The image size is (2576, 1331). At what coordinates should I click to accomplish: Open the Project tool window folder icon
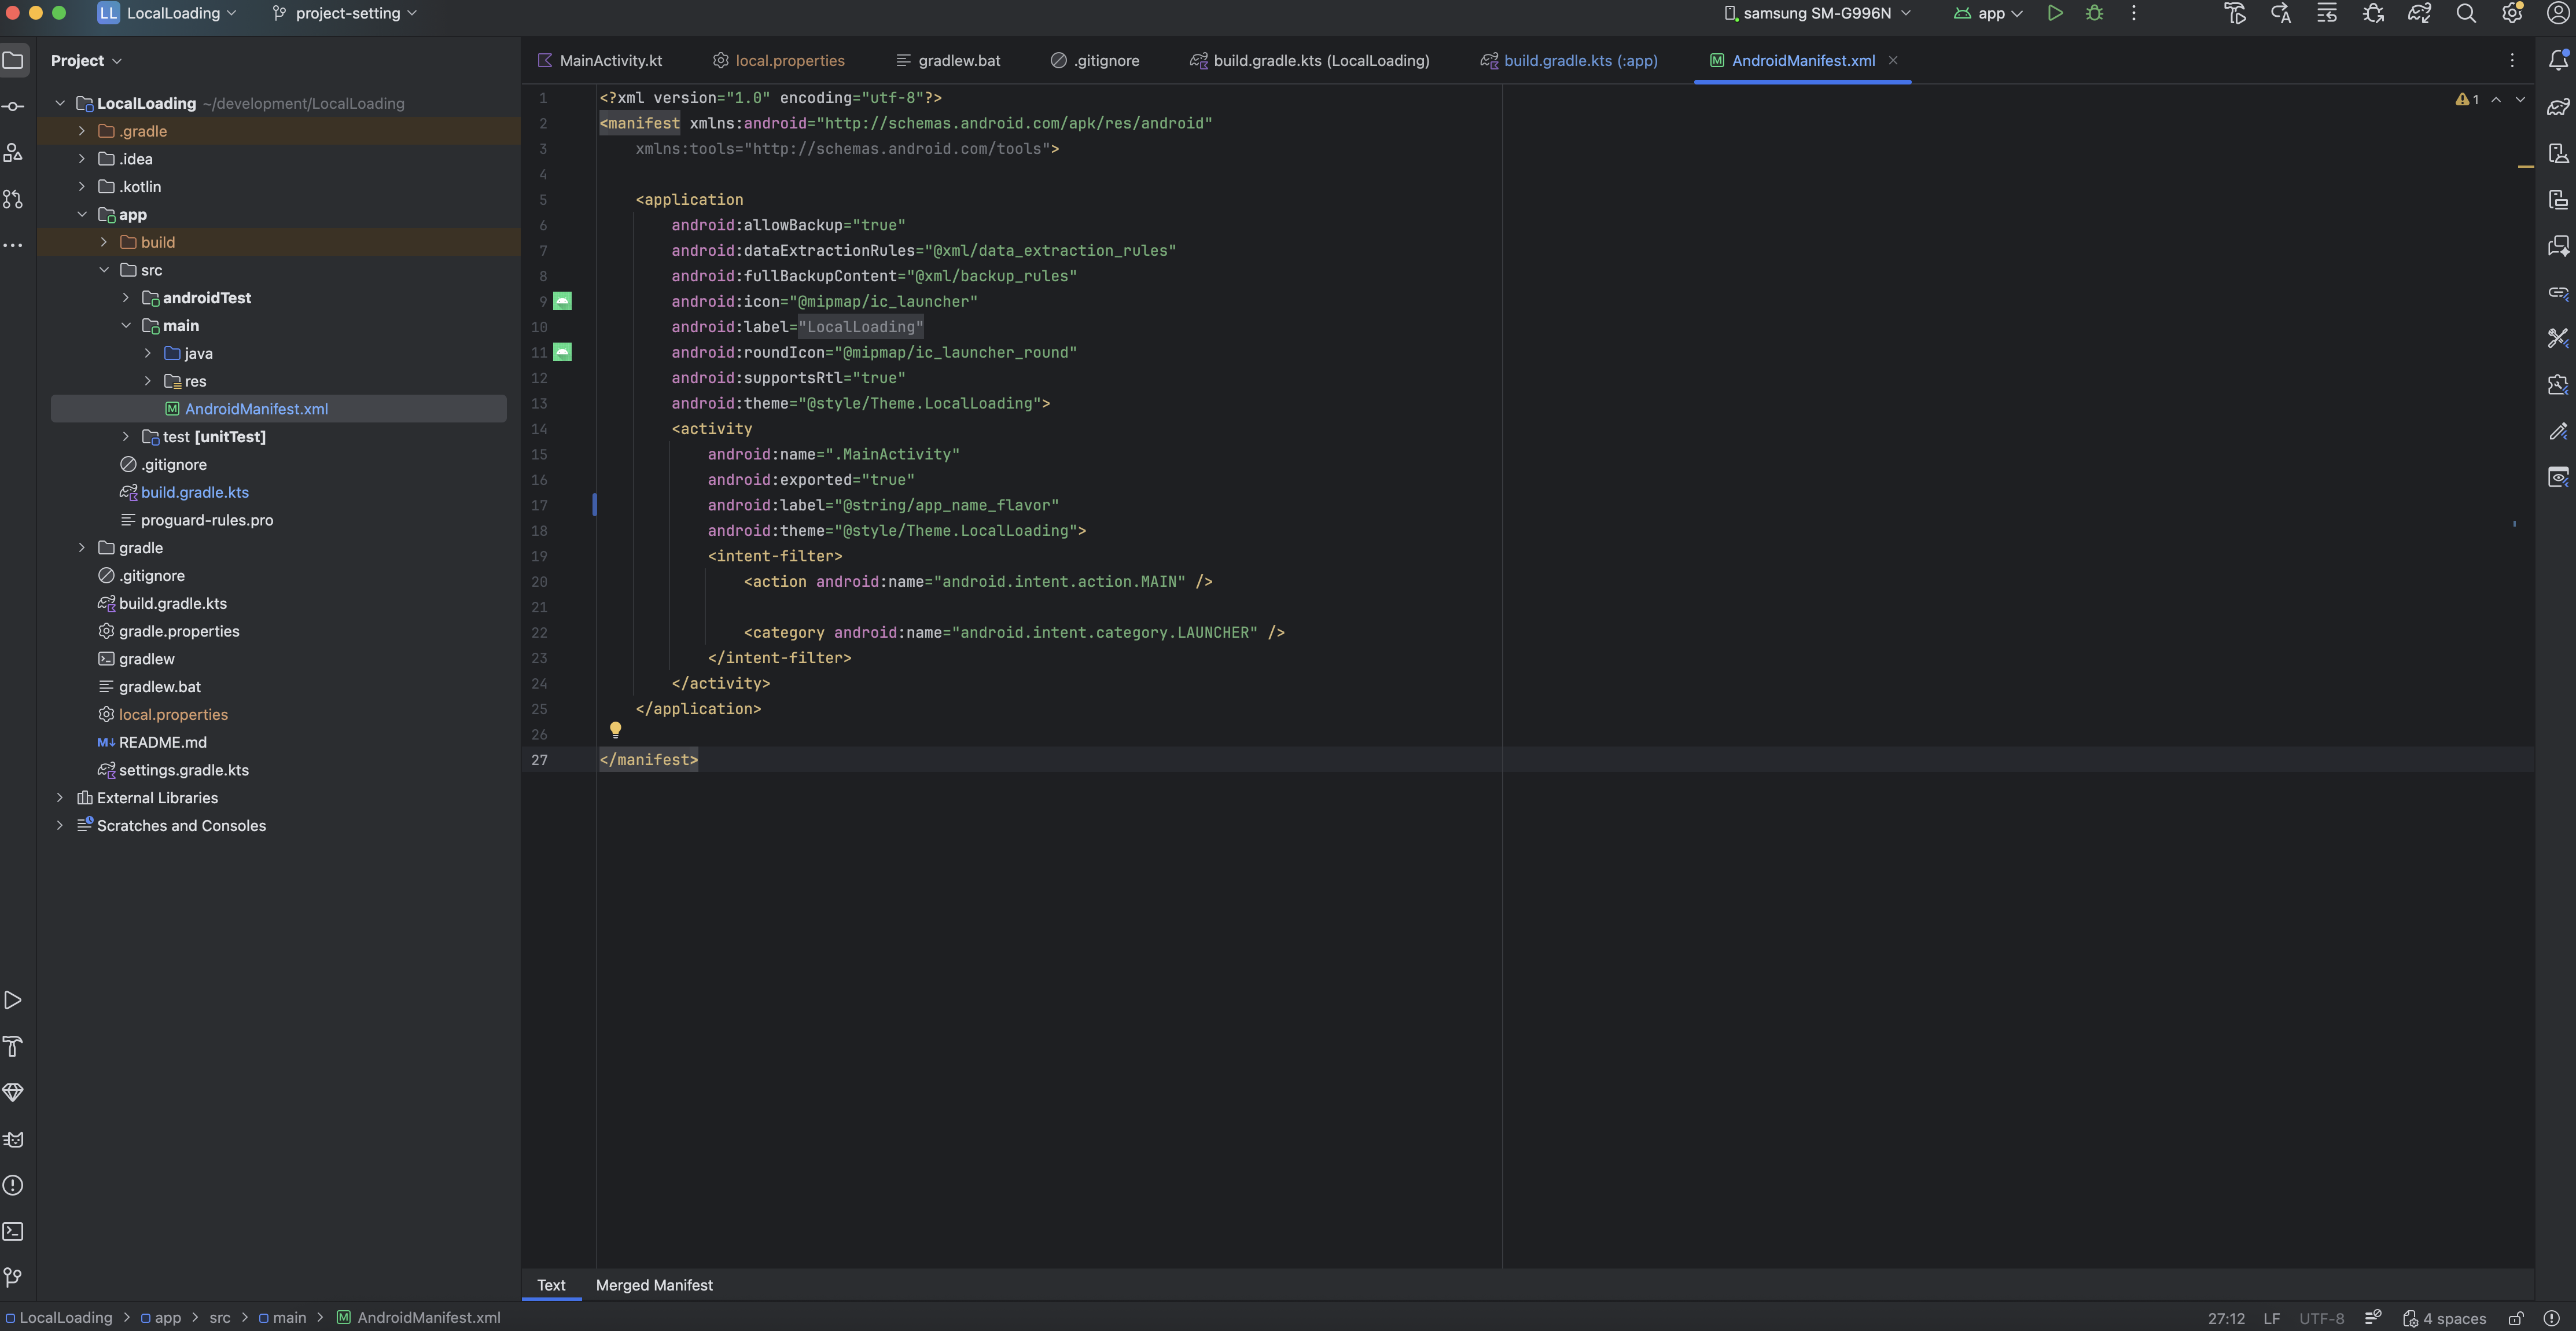(x=13, y=60)
